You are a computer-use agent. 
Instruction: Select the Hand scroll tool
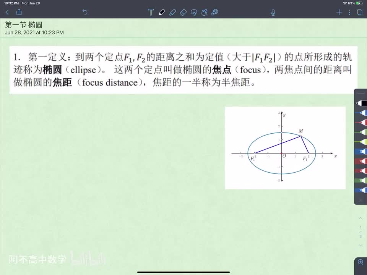pyautogui.click(x=204, y=12)
